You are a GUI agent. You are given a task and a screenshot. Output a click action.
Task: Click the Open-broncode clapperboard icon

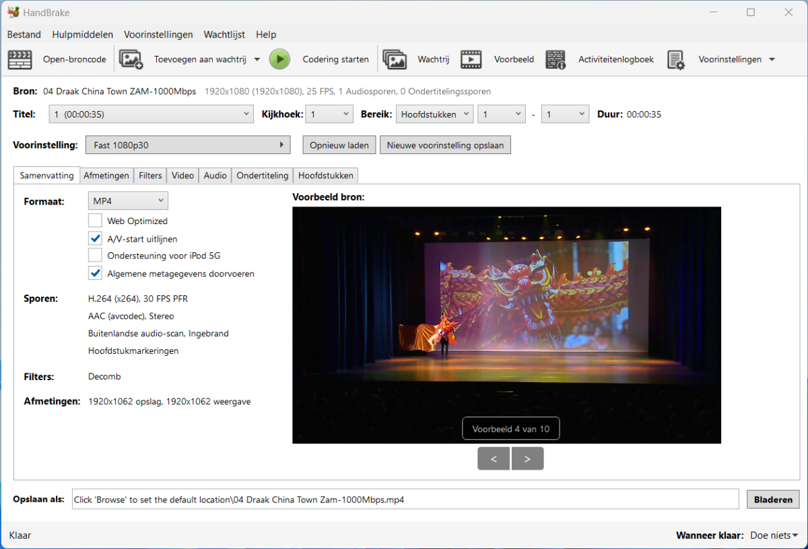20,59
